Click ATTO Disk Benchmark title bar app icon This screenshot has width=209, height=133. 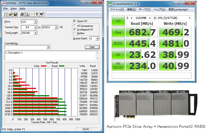point(4,3)
